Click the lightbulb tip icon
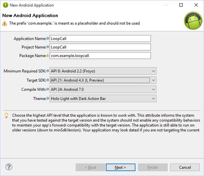The width and height of the screenshot is (204, 176). tap(6, 115)
